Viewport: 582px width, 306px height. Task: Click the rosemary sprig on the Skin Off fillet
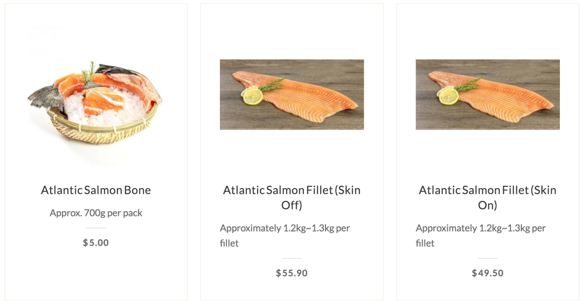tap(273, 85)
